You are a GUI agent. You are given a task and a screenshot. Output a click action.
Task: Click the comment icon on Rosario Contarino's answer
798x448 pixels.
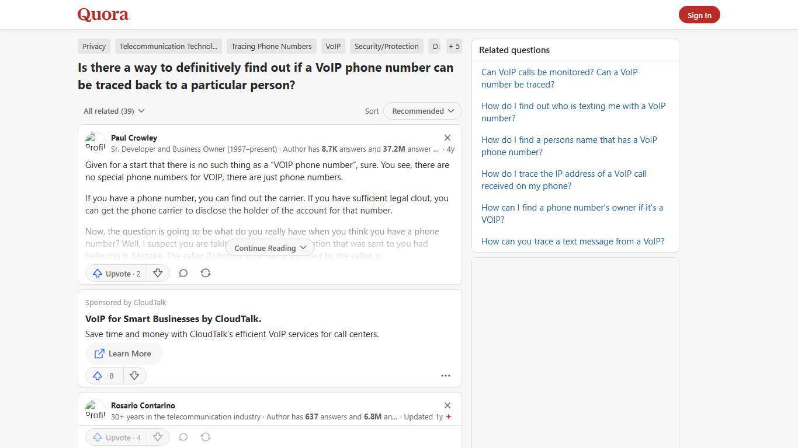click(x=183, y=437)
